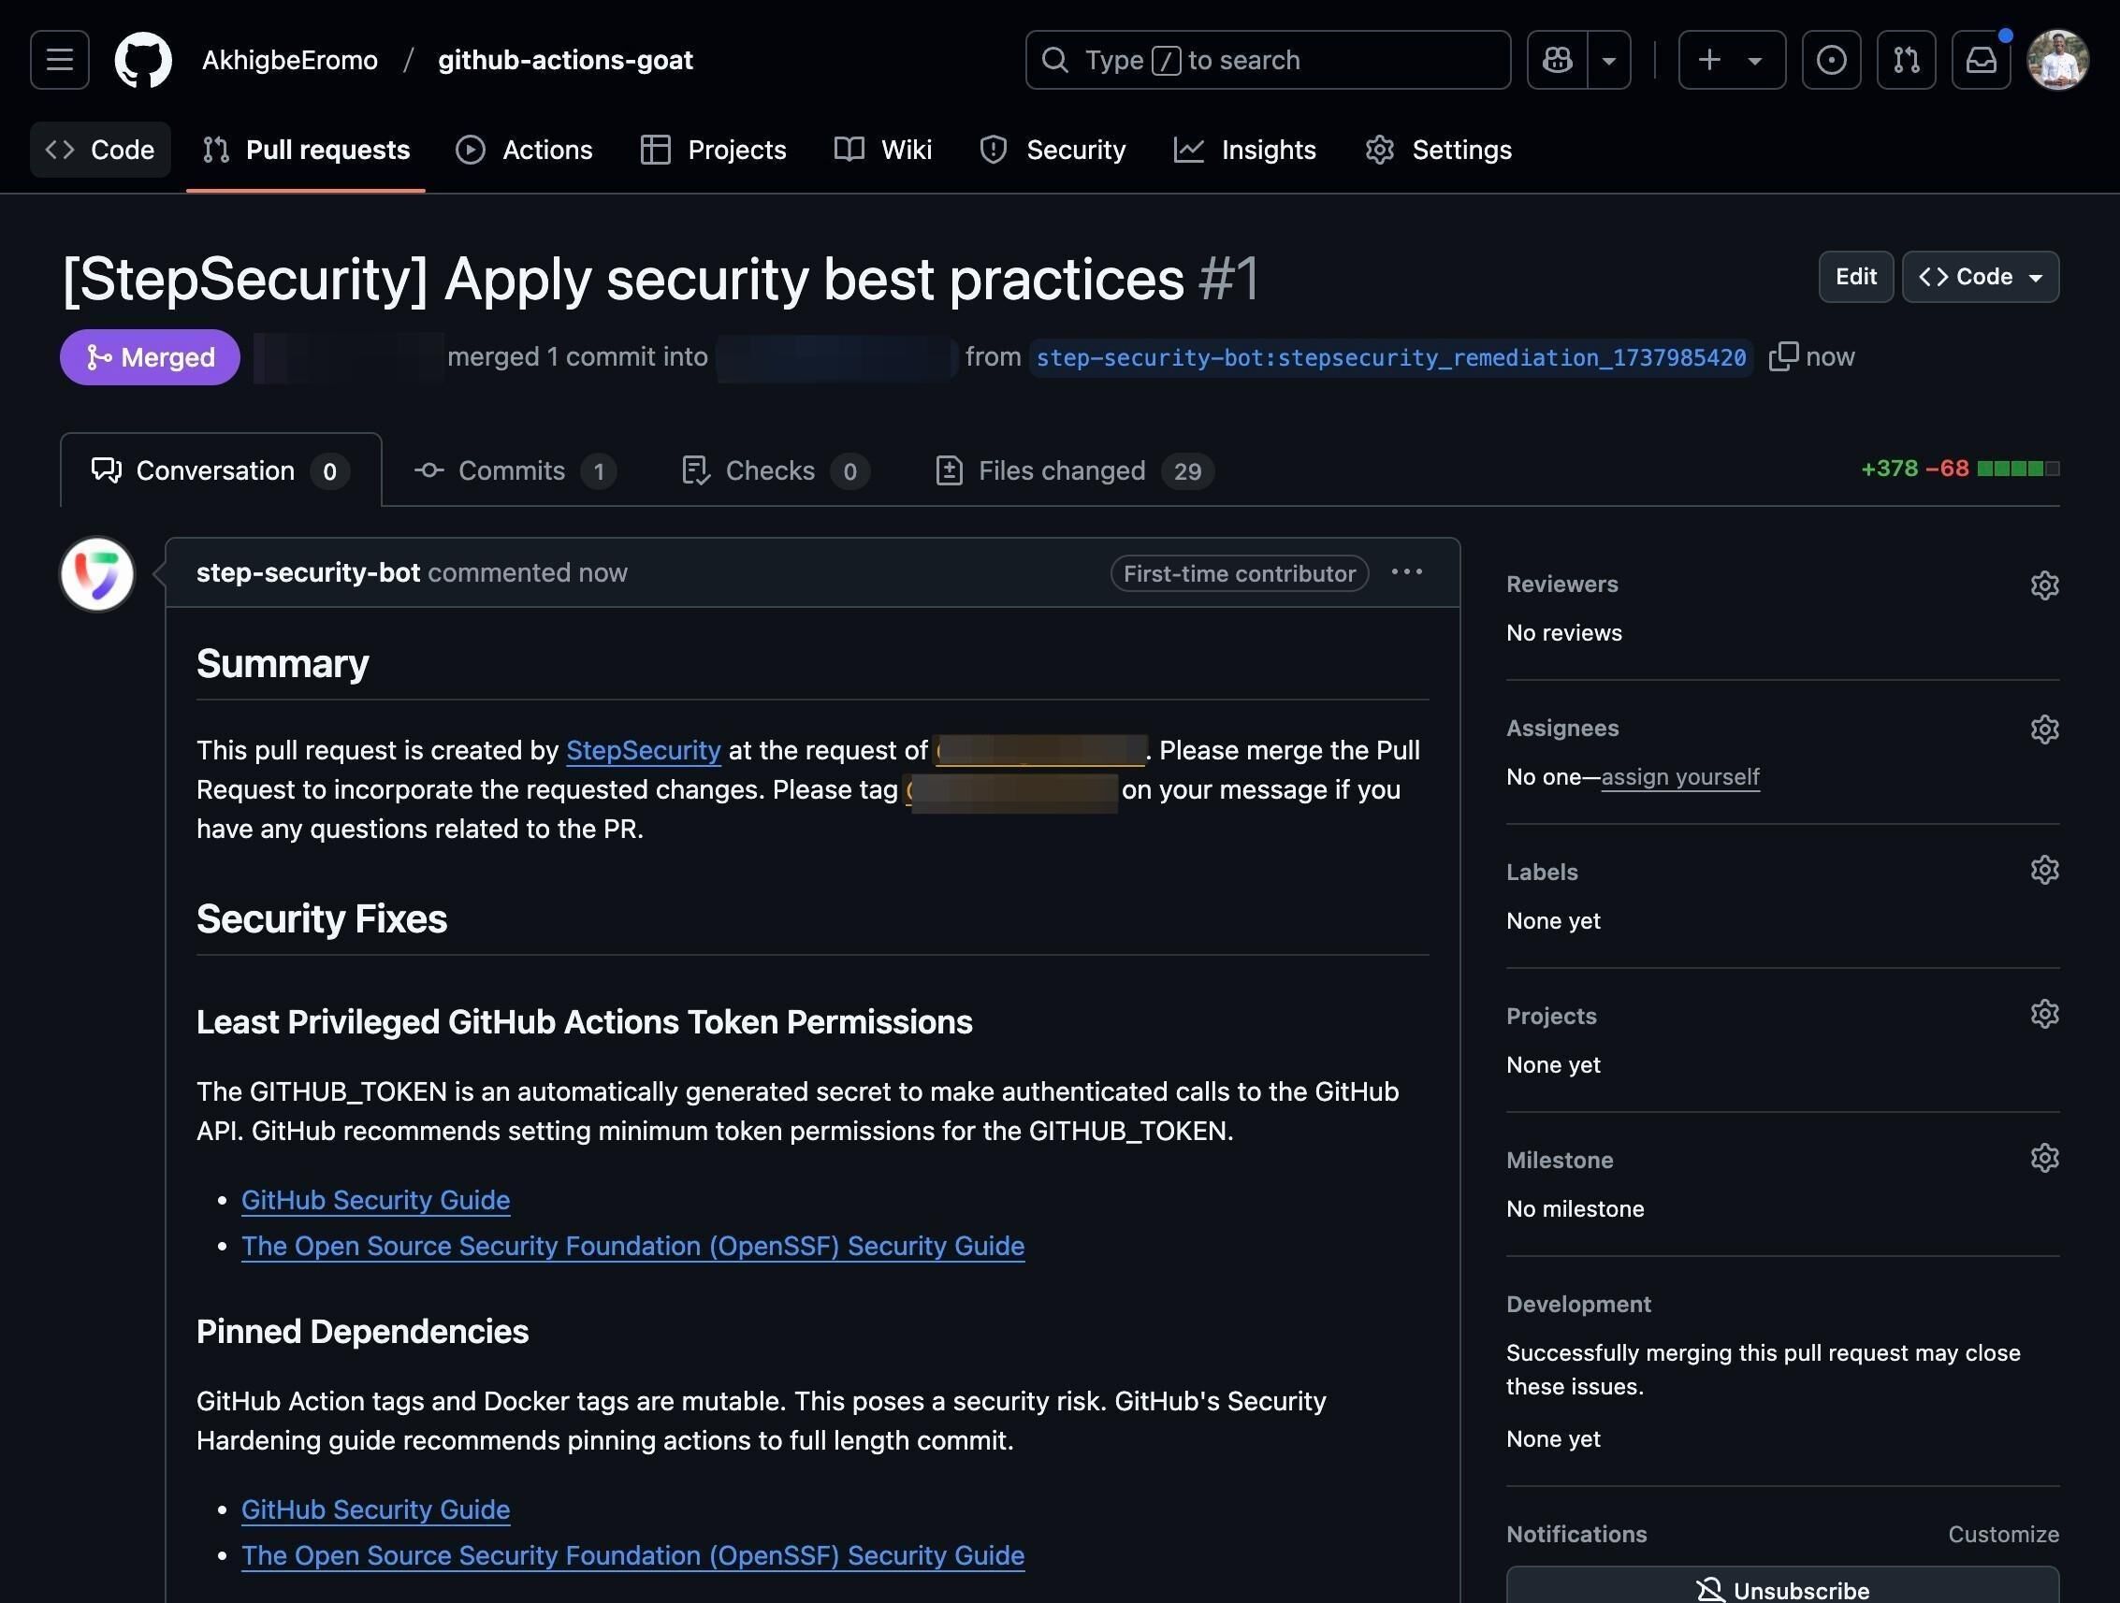
Task: Unsubscribe from notifications
Action: pyautogui.click(x=1782, y=1585)
